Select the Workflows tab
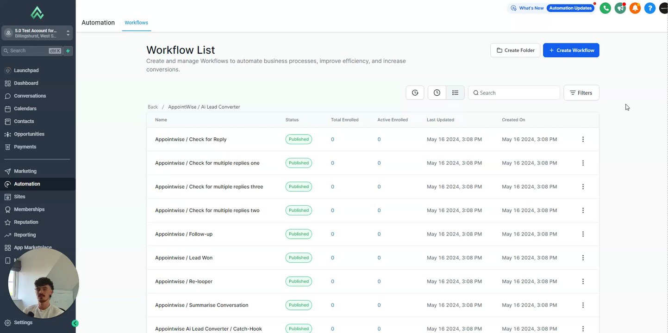Viewport: 668px width, 333px height. [136, 23]
